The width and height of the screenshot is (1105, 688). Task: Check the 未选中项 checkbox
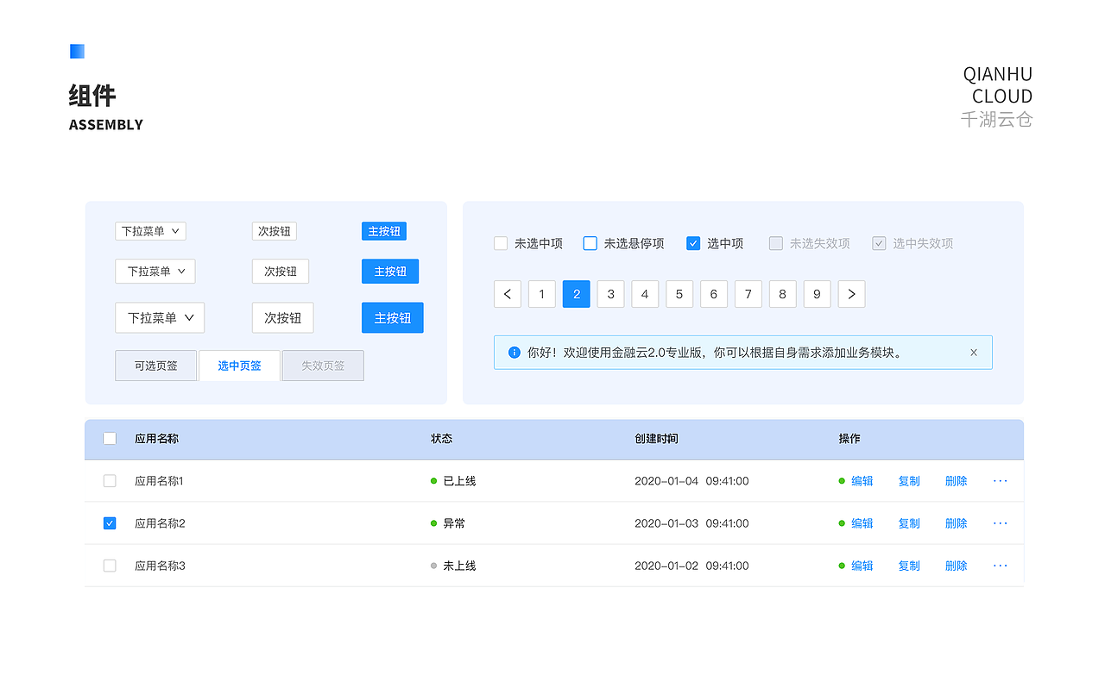point(500,243)
